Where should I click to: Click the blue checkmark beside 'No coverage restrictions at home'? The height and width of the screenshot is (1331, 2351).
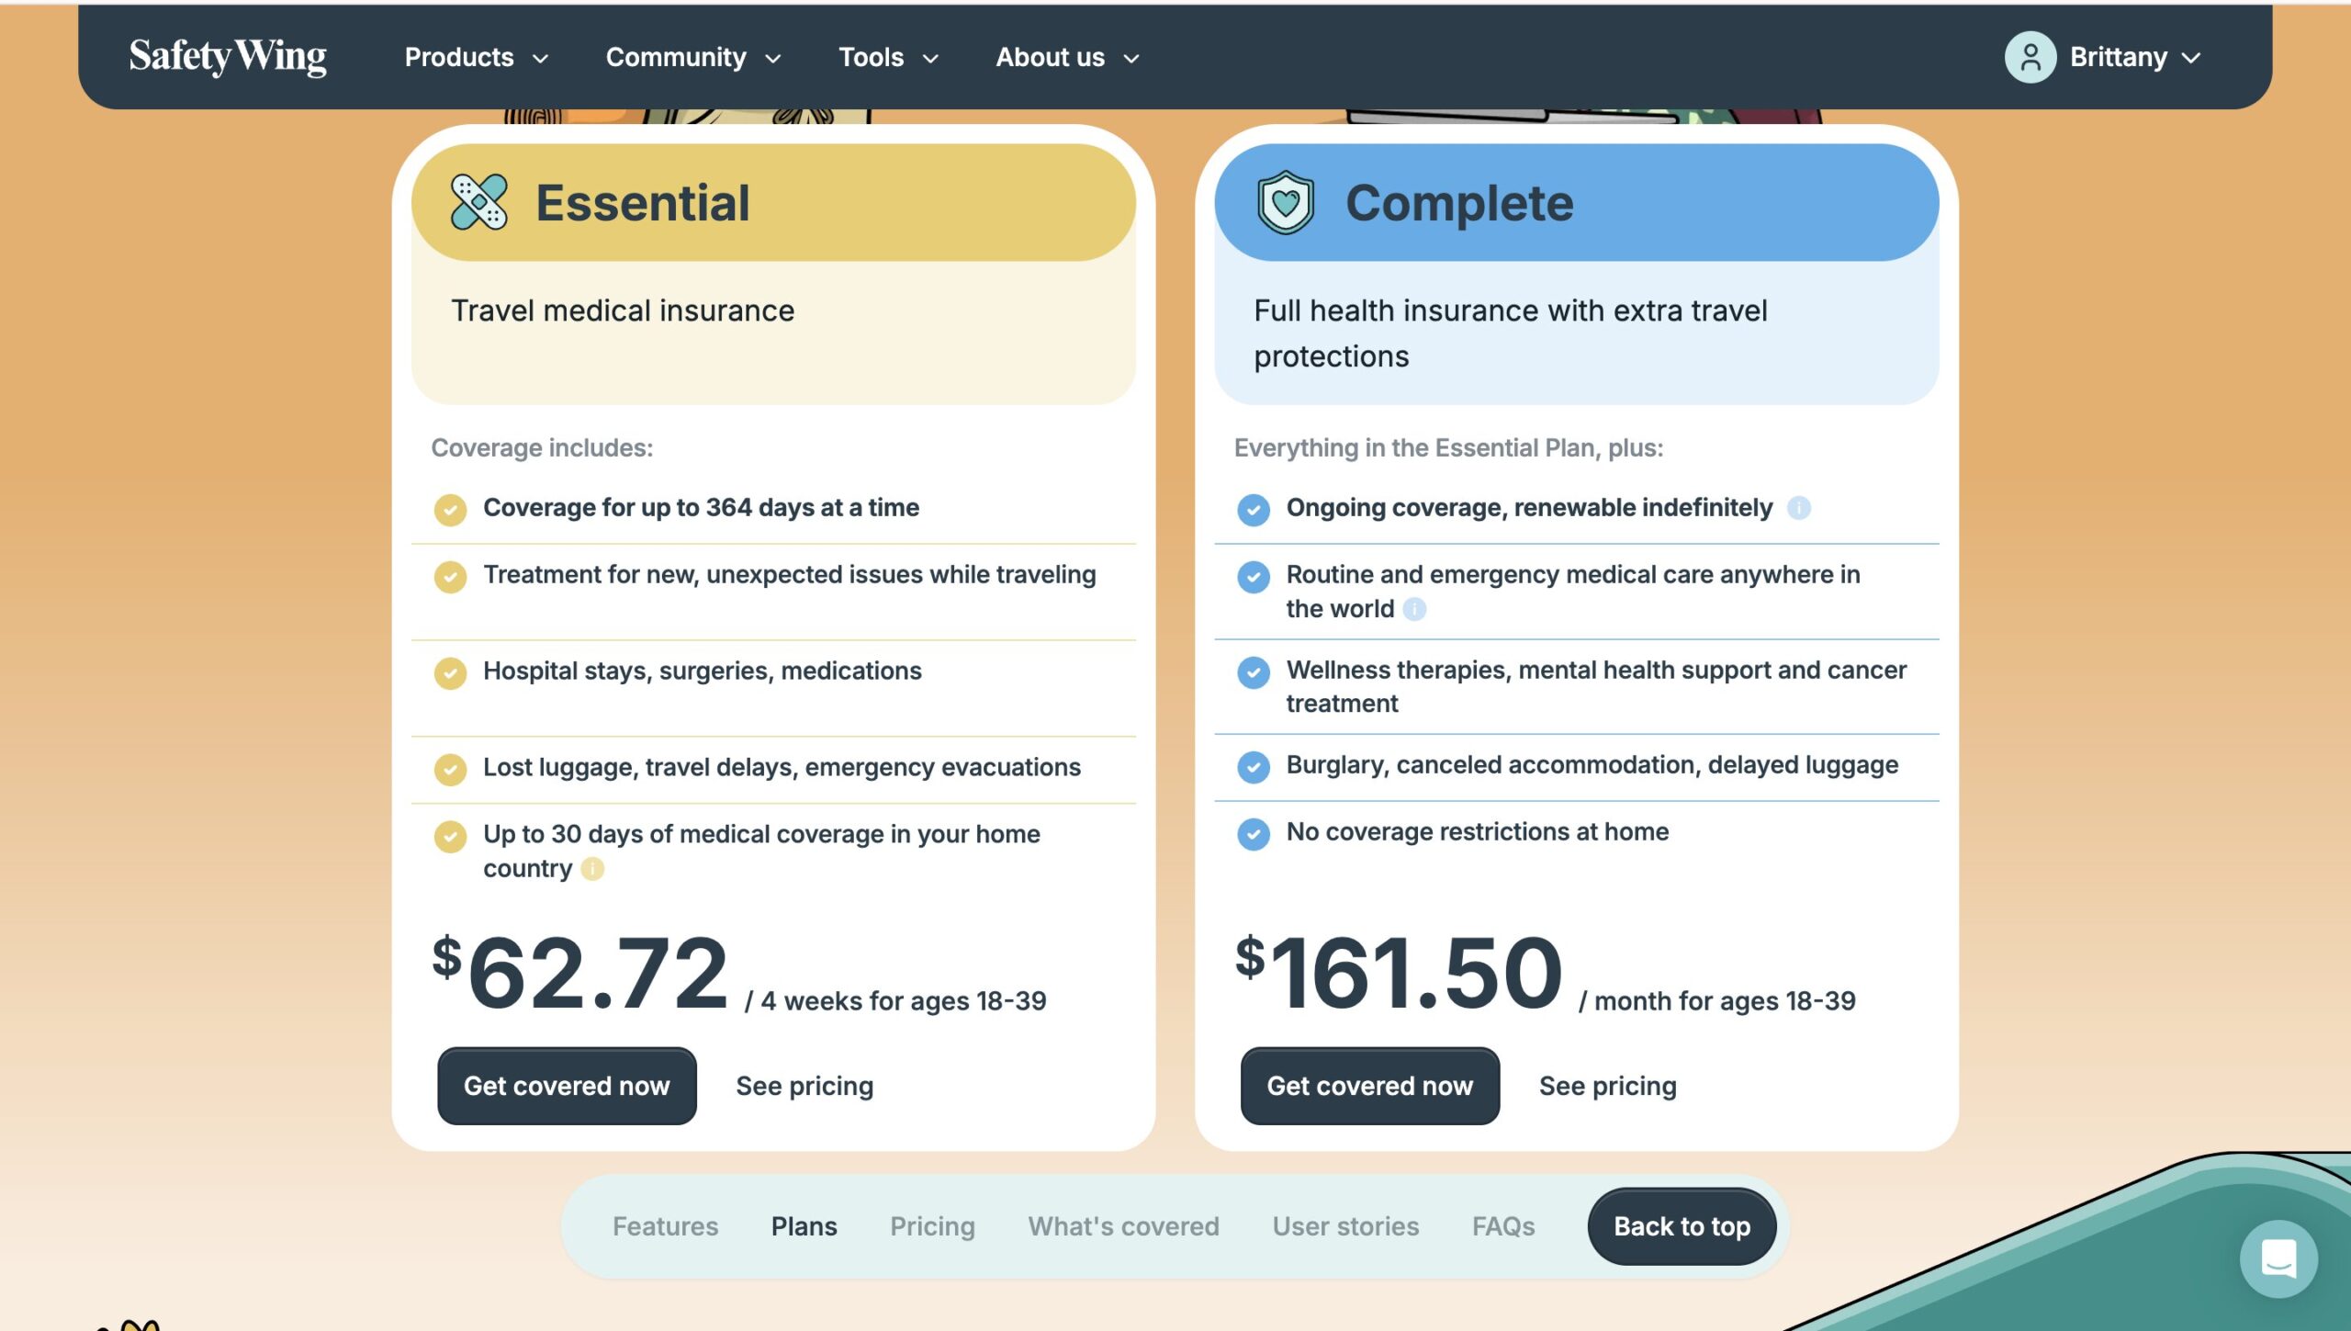1253,833
